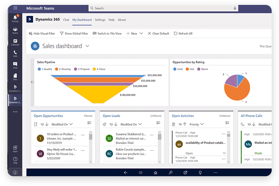Open the New button dropdown arrow
The image size is (279, 186).
coord(141,33)
